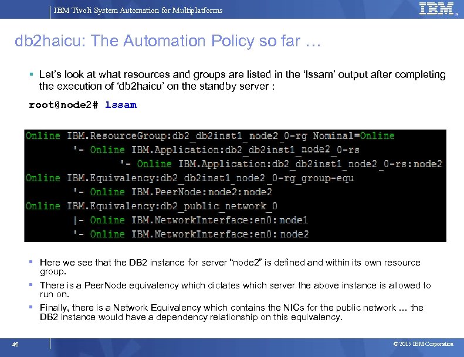
Task: Click the 'Nominal=Online' status text
Action: (354, 136)
